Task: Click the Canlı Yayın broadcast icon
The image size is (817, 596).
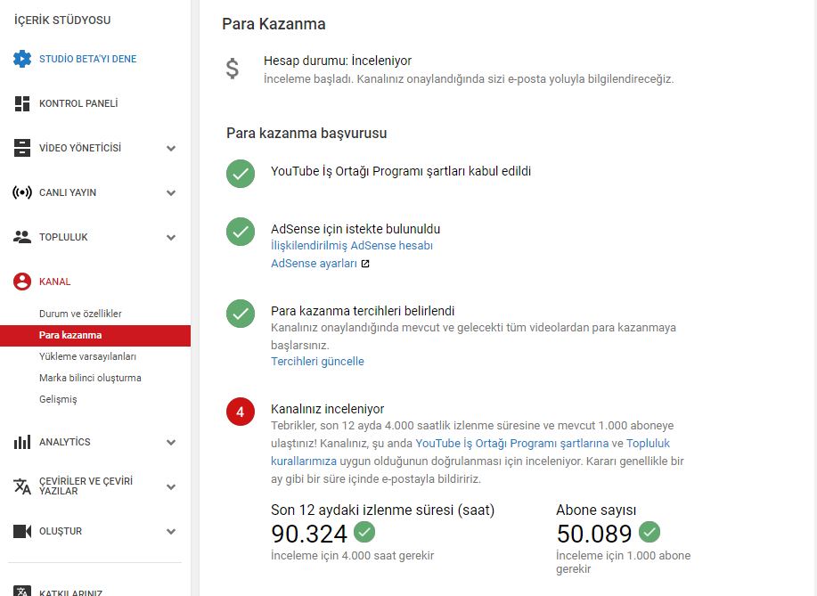Action: 22,192
